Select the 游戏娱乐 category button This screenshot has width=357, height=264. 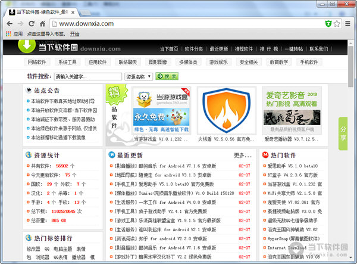(x=218, y=62)
